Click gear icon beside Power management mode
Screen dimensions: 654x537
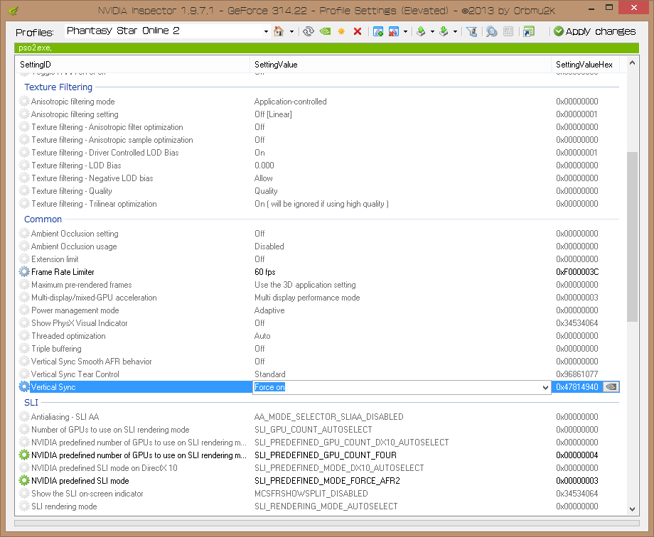[24, 310]
